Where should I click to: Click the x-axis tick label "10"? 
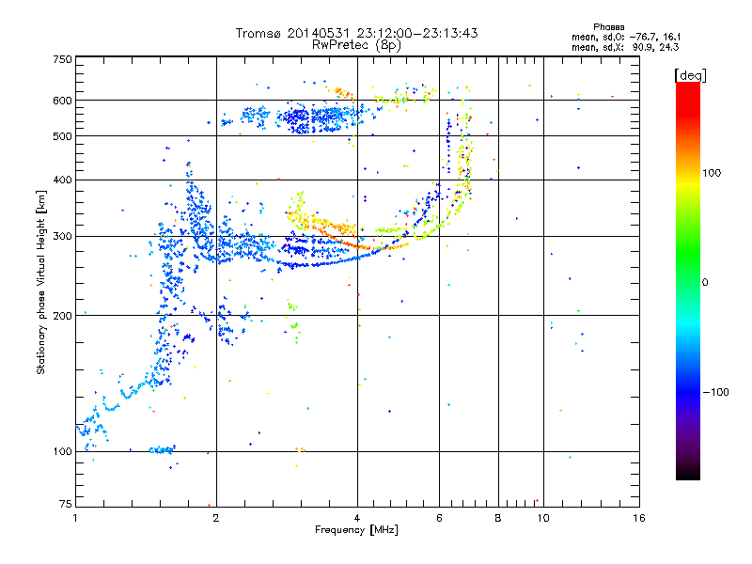tap(543, 518)
